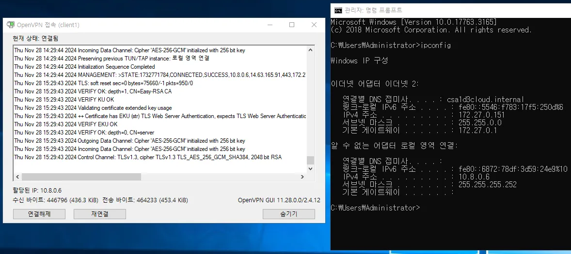Select the 'TLS: soft reset' log line

point(103,83)
